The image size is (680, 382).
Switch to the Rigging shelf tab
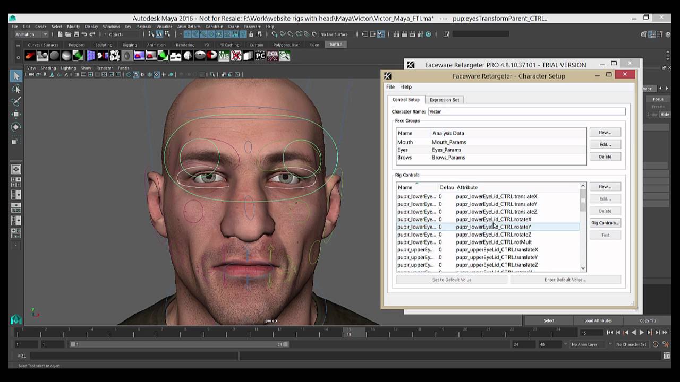tap(130, 45)
